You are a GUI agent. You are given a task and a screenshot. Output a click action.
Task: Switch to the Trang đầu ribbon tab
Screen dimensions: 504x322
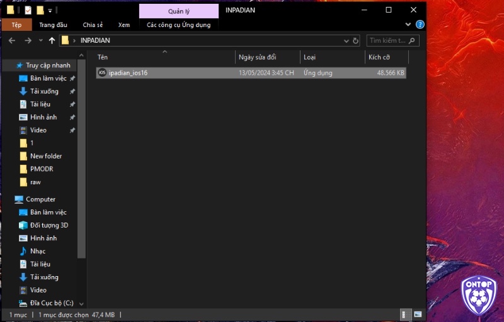pos(53,25)
